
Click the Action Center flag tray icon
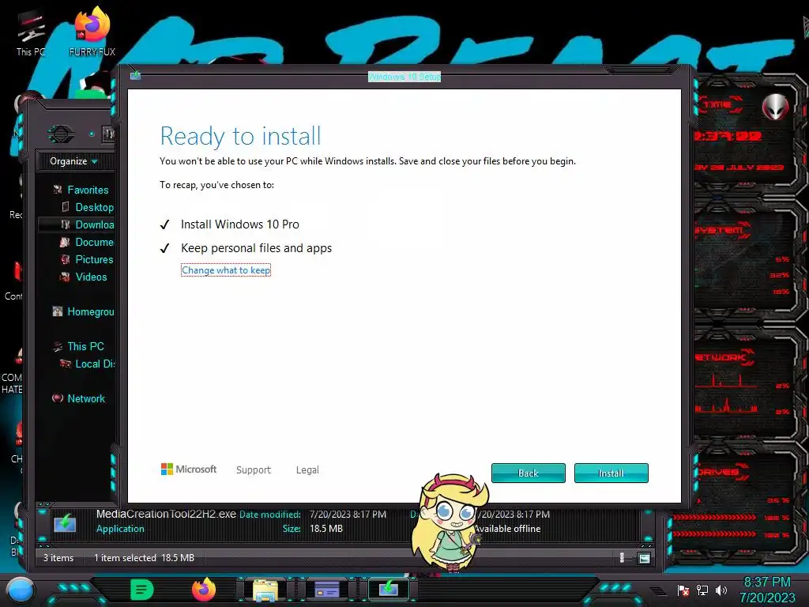click(x=683, y=590)
